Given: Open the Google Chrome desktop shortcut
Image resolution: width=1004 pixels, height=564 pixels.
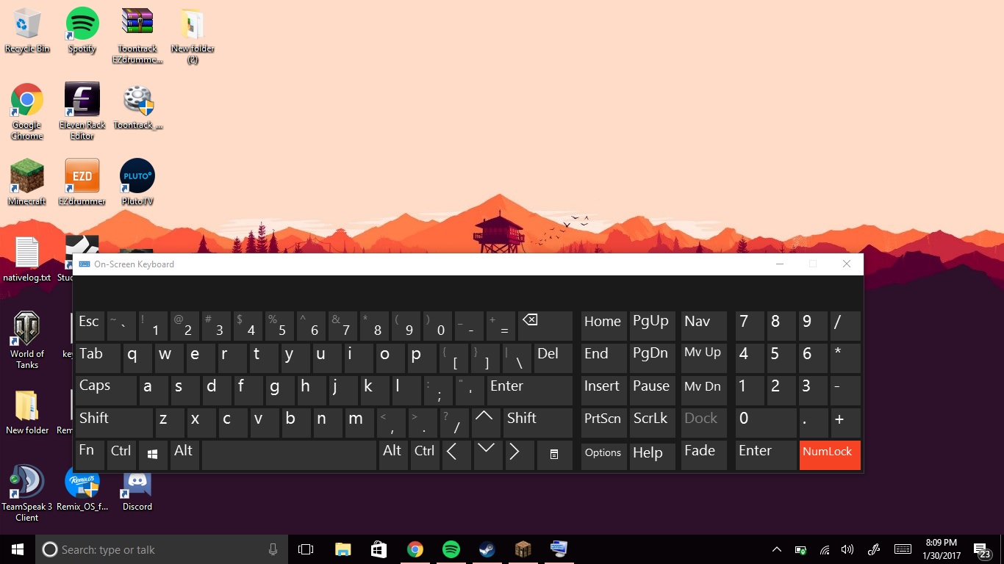Looking at the screenshot, I should tap(27, 112).
